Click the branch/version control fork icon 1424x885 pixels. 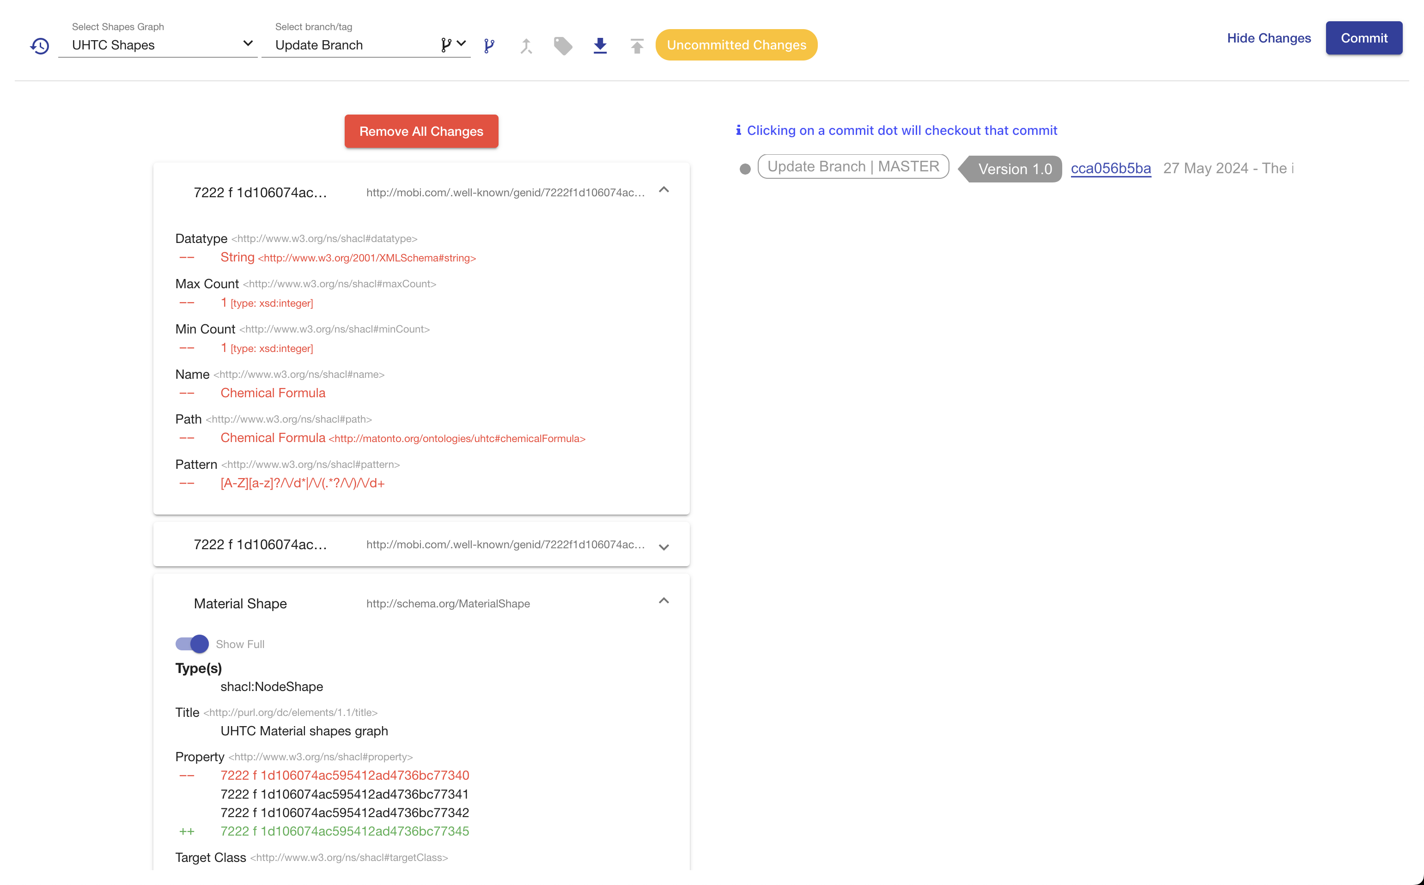[x=488, y=45]
